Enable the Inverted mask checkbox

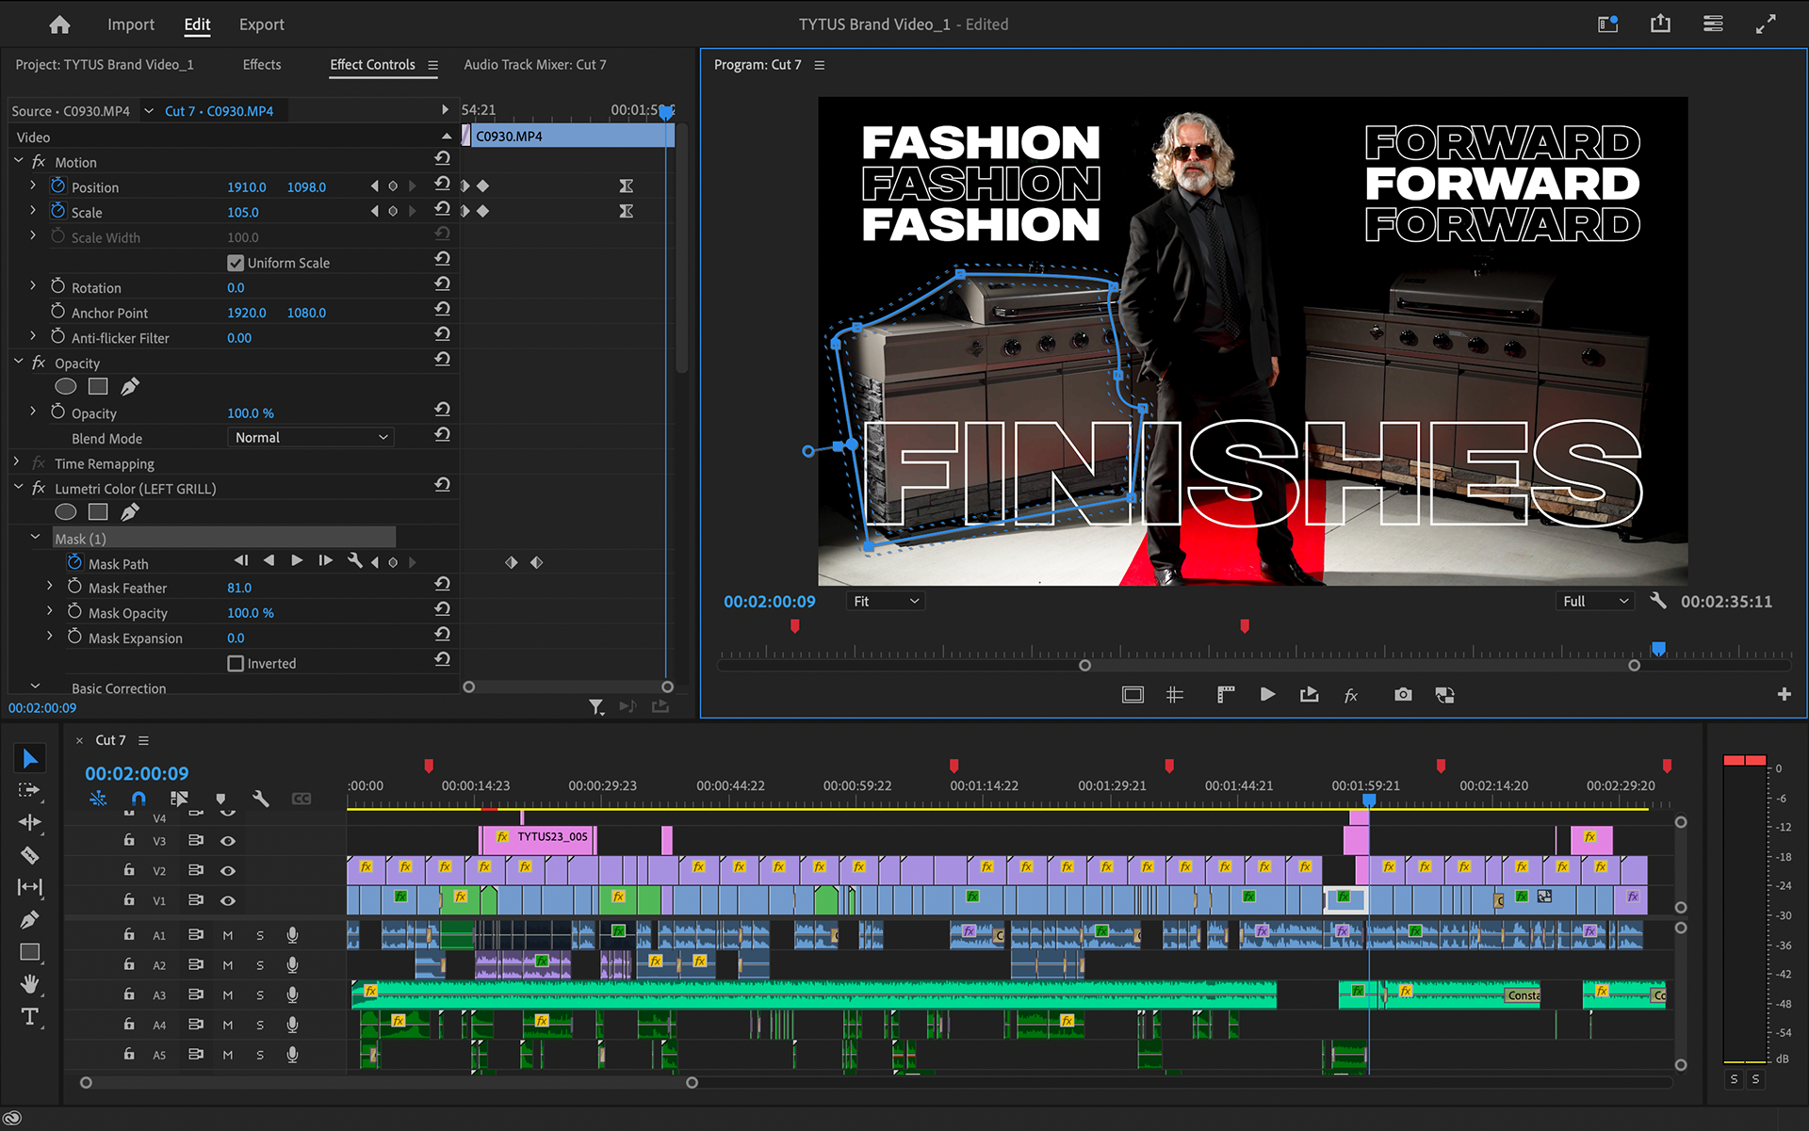click(x=236, y=663)
